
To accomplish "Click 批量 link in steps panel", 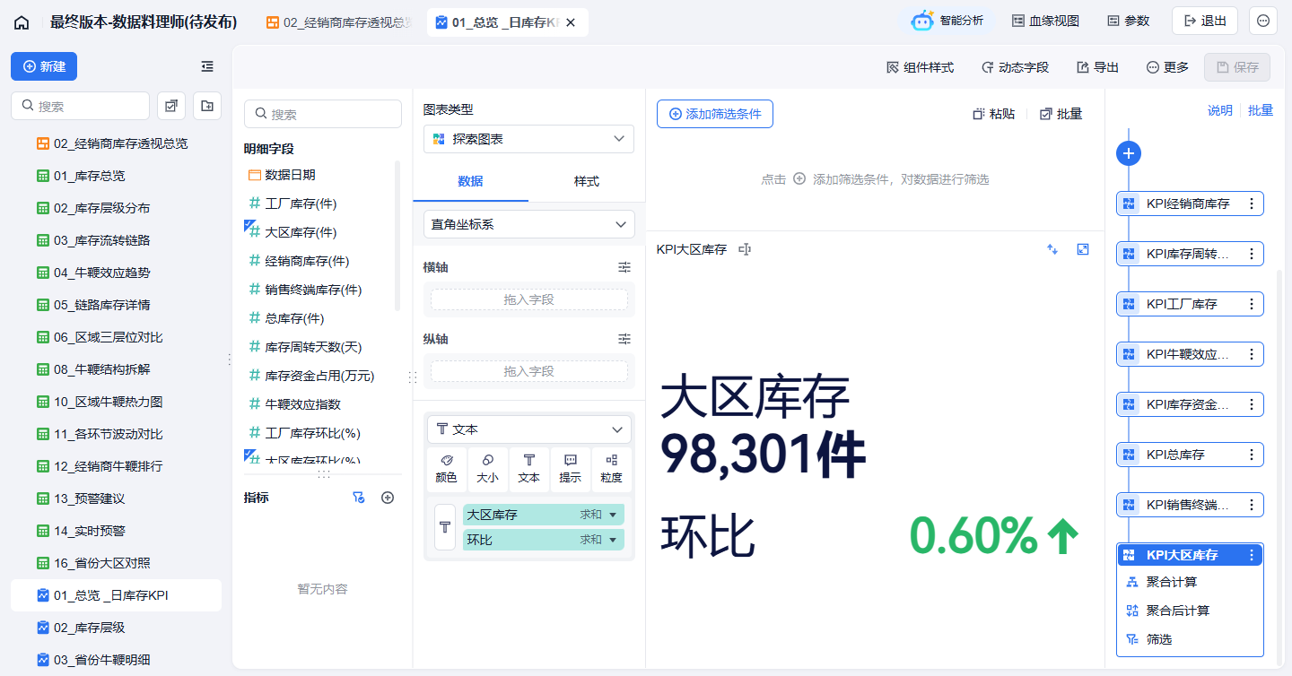I will click(x=1261, y=110).
